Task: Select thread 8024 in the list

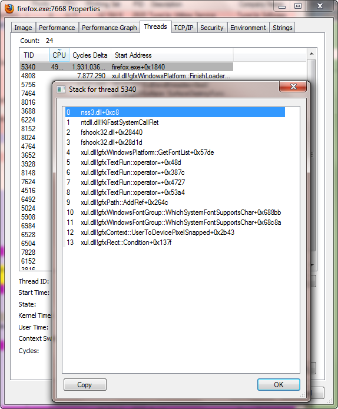Action: 28,138
